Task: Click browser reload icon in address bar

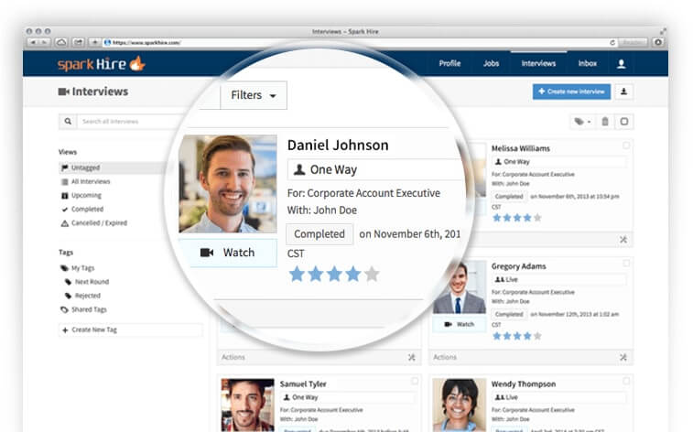Action: 612,42
